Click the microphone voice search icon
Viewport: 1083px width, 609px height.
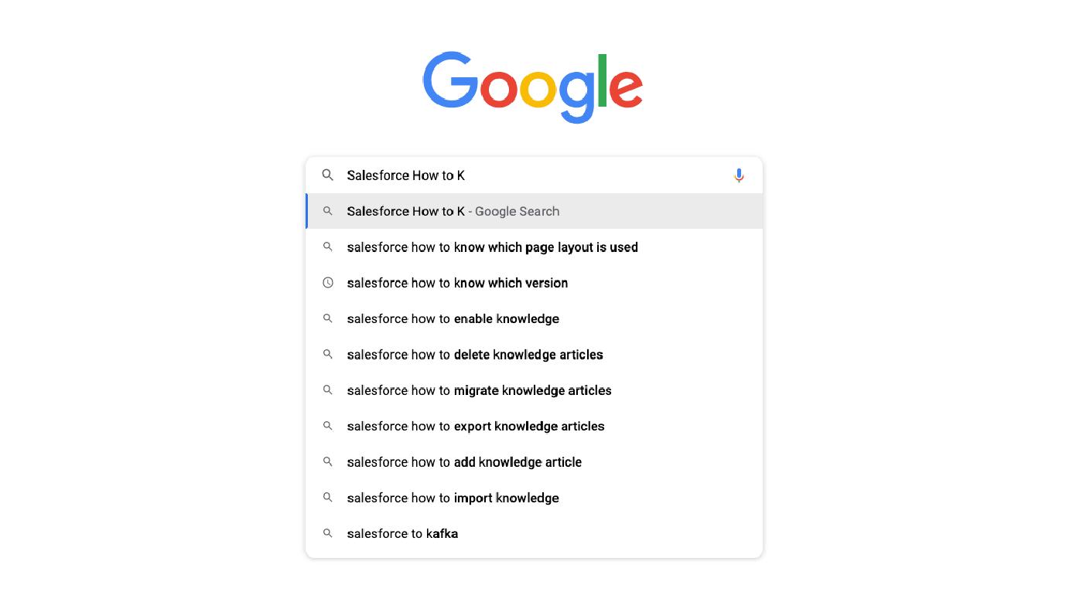tap(739, 175)
